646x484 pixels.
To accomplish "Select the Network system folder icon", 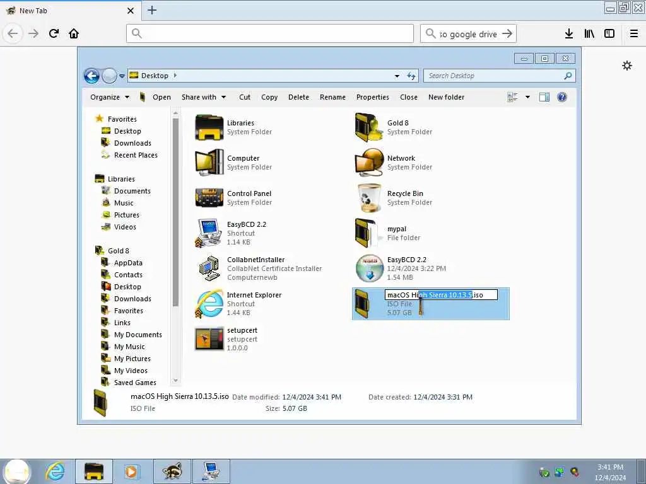I will 370,163.
